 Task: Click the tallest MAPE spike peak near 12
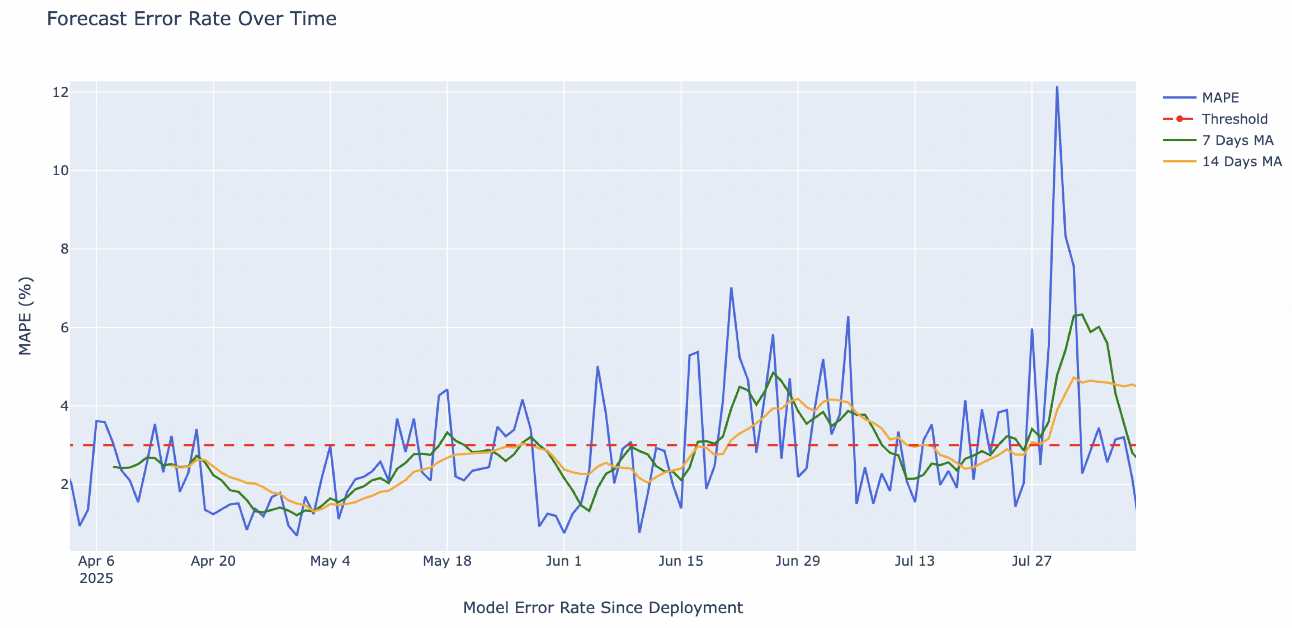1057,87
